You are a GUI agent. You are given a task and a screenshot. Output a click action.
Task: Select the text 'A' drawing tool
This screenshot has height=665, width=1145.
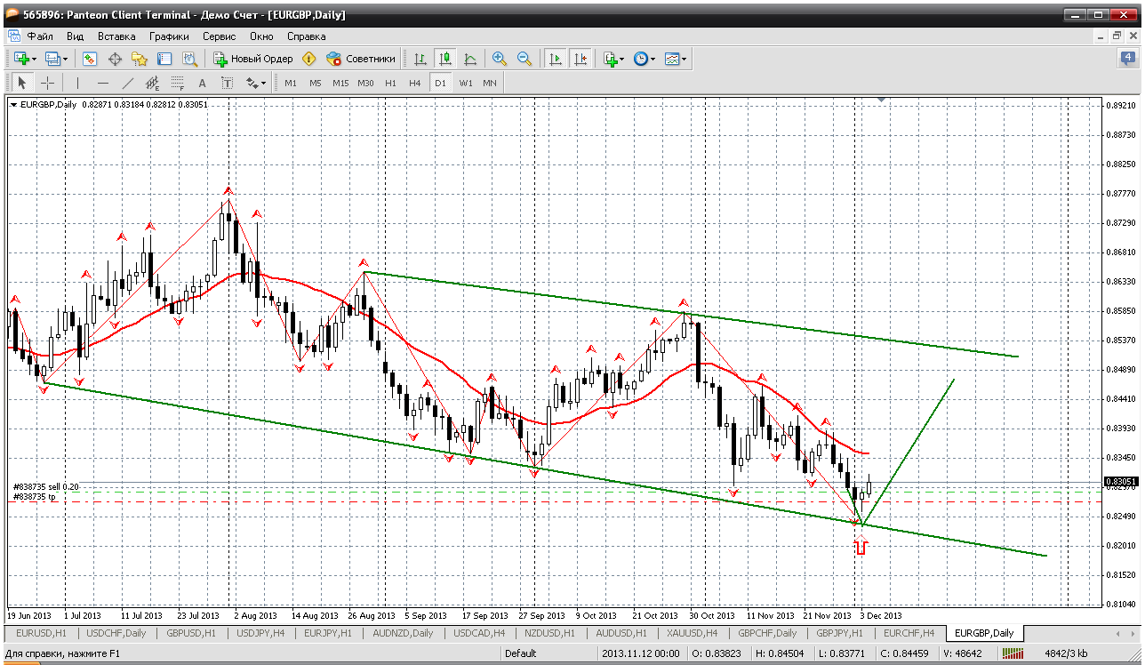(202, 83)
